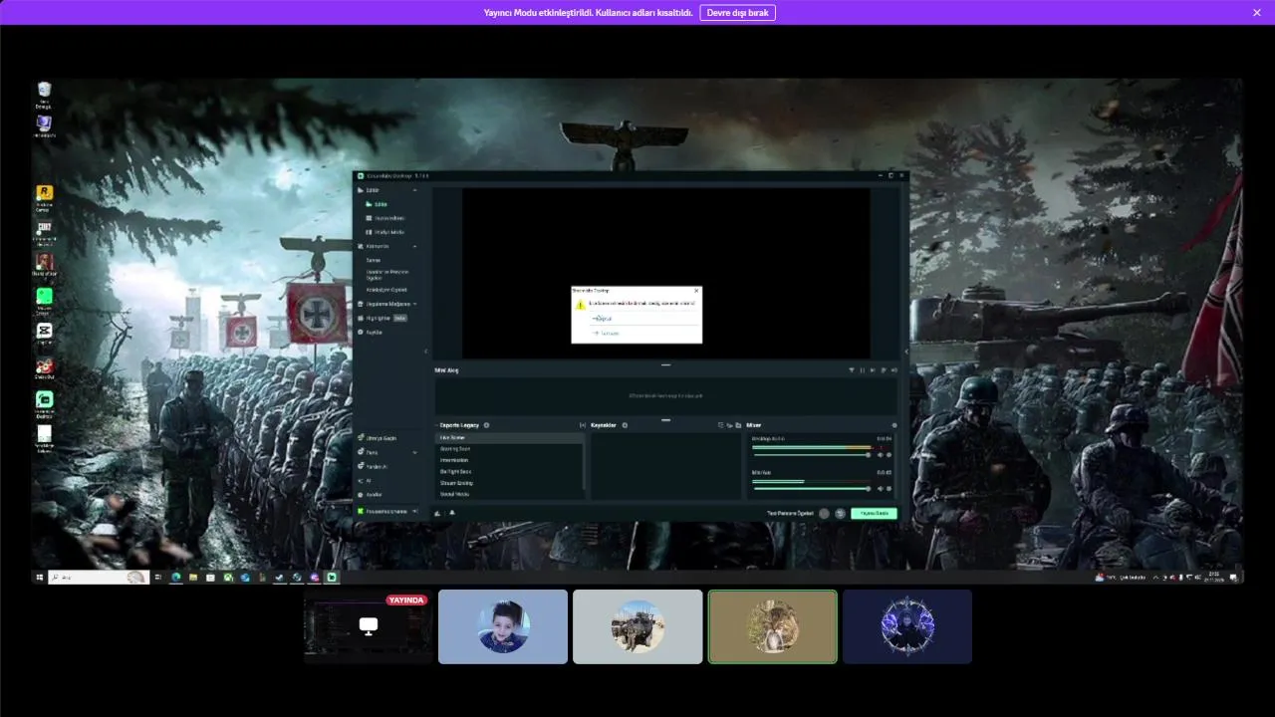Image resolution: width=1275 pixels, height=717 pixels.
Task: Select the YAYINDA screen share thumbnail
Action: (368, 626)
